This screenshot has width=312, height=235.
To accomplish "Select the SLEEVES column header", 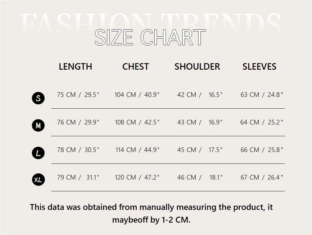I will (259, 67).
